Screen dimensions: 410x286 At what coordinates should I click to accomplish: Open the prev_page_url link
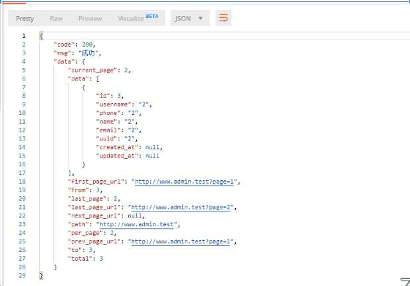point(181,241)
